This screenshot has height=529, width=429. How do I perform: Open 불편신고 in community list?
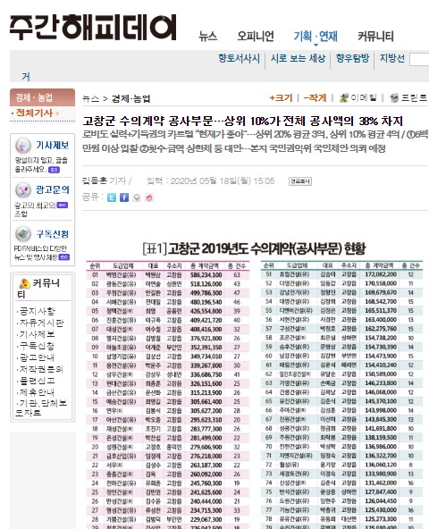click(37, 381)
